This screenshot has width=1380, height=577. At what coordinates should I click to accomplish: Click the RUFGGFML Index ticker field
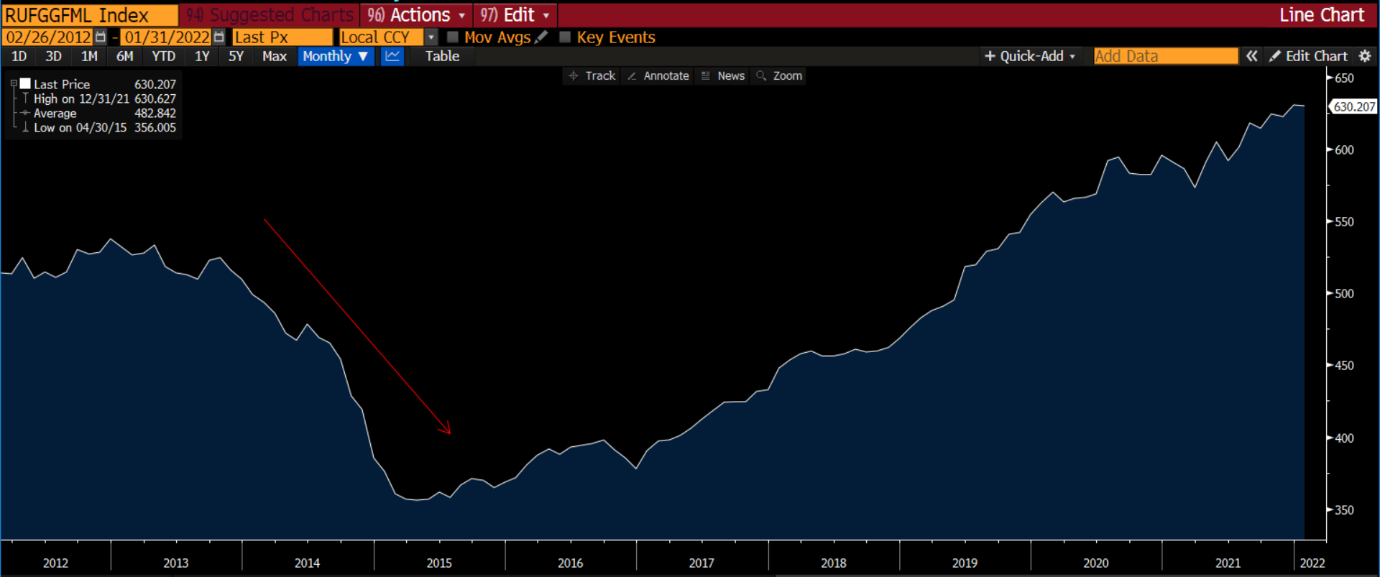pos(90,15)
